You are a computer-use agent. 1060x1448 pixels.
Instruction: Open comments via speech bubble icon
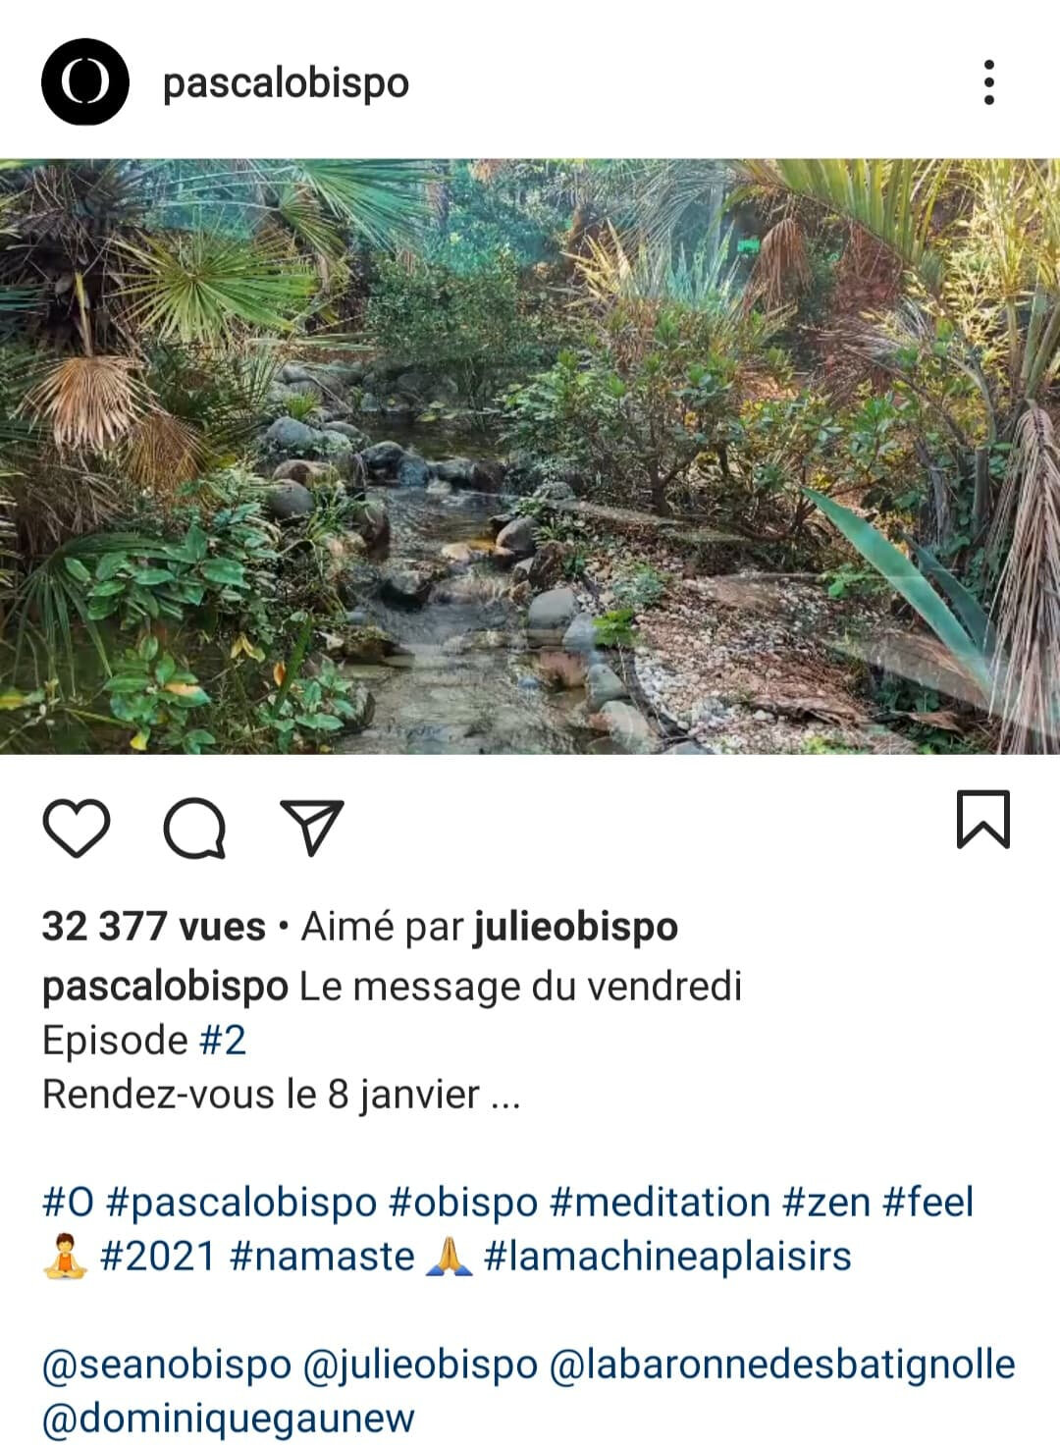click(x=194, y=829)
